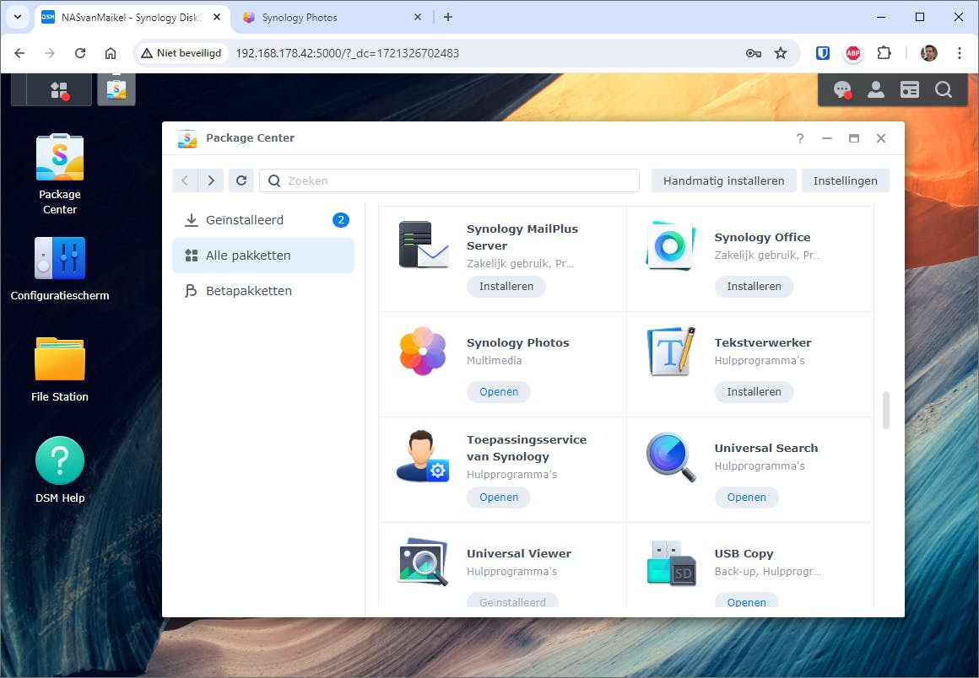The image size is (979, 678).
Task: Open the Instellingen button
Action: pyautogui.click(x=846, y=180)
